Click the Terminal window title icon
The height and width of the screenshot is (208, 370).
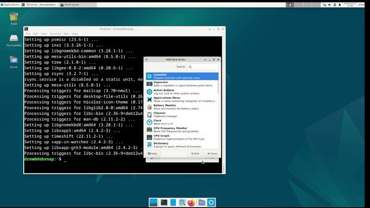pos(26,29)
